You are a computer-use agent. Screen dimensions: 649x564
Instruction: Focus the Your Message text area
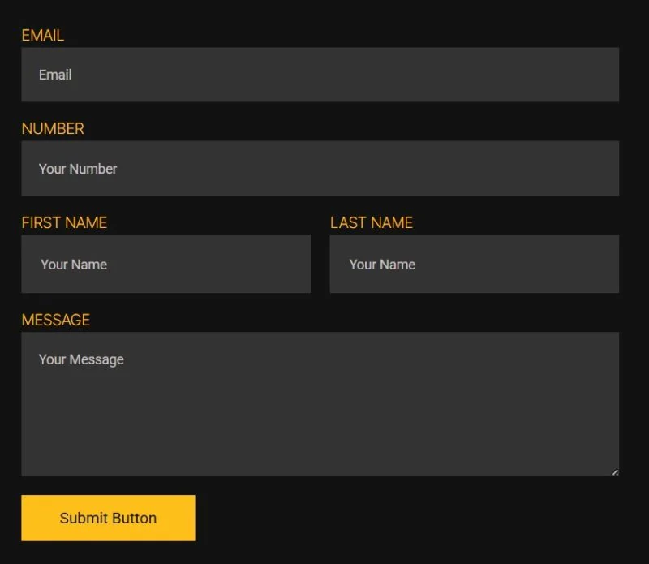point(320,404)
